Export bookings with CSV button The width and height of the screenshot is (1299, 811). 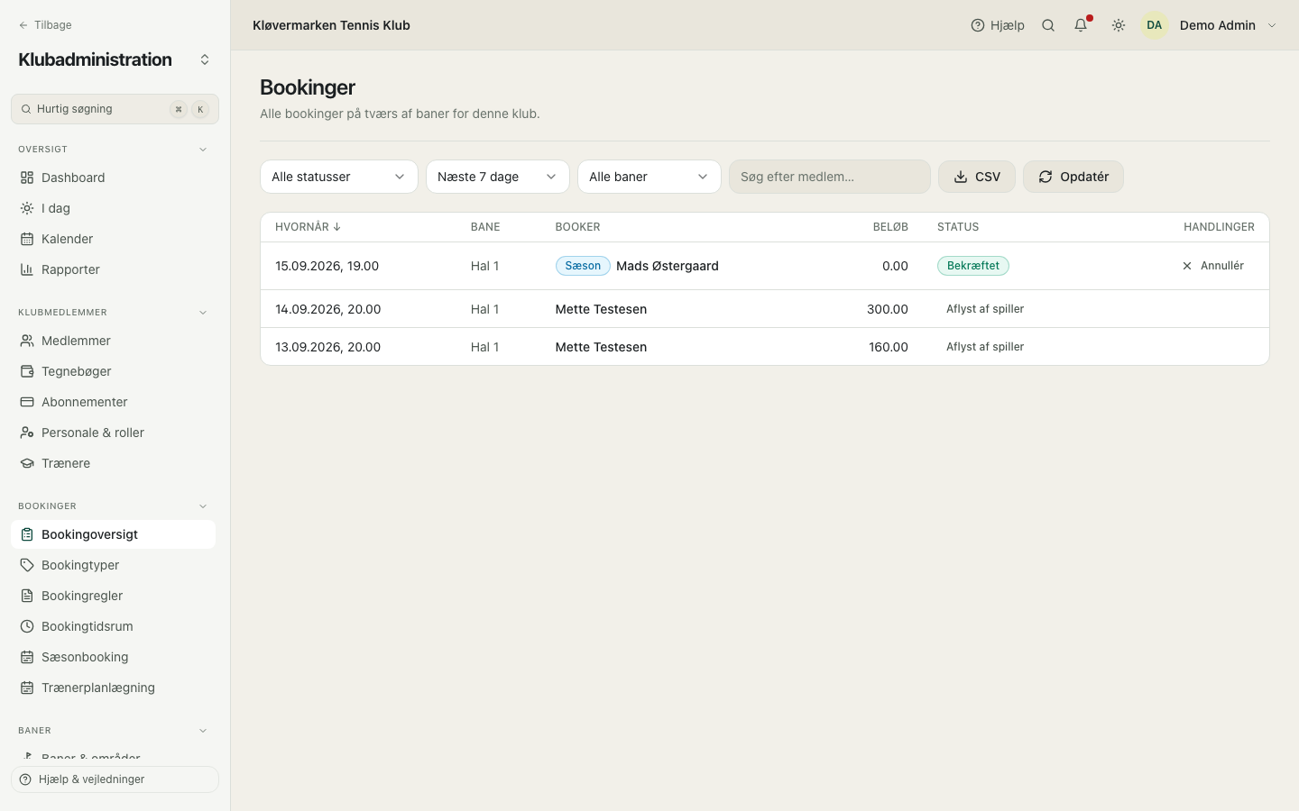(x=977, y=177)
